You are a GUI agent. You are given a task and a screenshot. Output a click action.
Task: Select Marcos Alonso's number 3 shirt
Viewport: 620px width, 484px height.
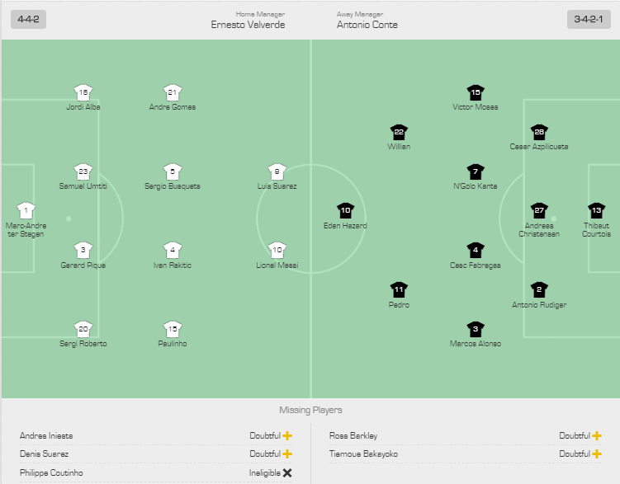click(476, 329)
